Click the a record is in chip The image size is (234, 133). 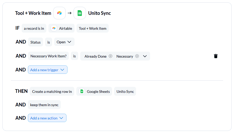[34, 28]
